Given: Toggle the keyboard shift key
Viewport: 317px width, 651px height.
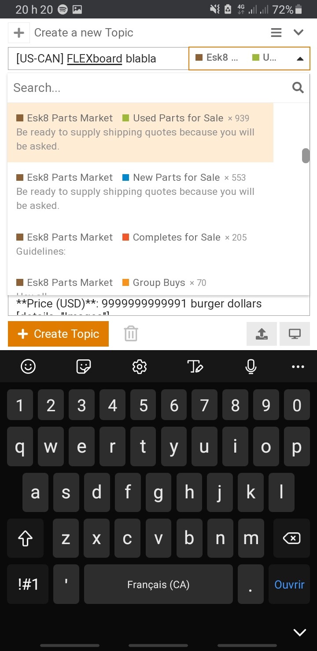Looking at the screenshot, I should point(25,538).
